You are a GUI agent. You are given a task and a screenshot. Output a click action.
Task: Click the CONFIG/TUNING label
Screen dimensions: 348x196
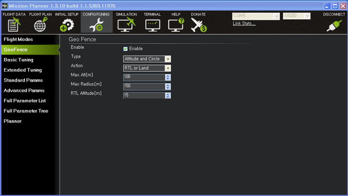[96, 14]
